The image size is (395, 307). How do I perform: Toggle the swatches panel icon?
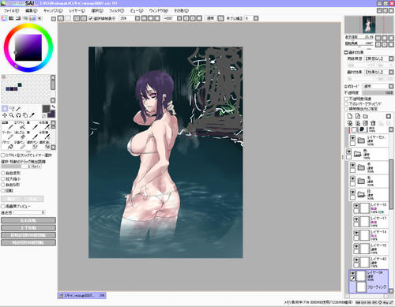[32, 18]
